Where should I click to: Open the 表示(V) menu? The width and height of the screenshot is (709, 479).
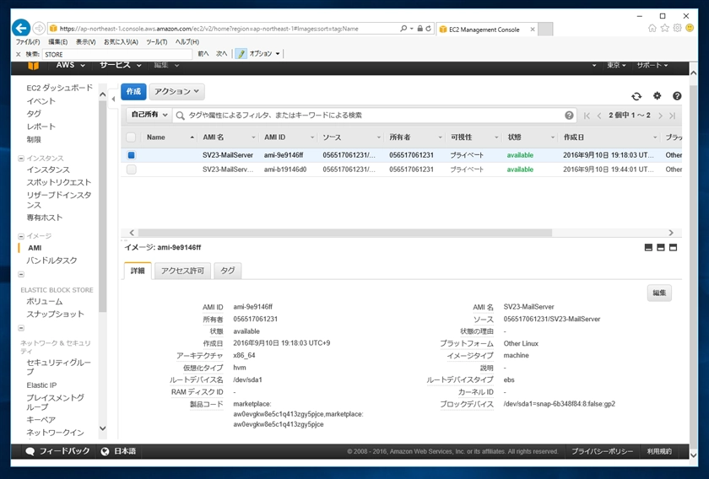(x=85, y=41)
